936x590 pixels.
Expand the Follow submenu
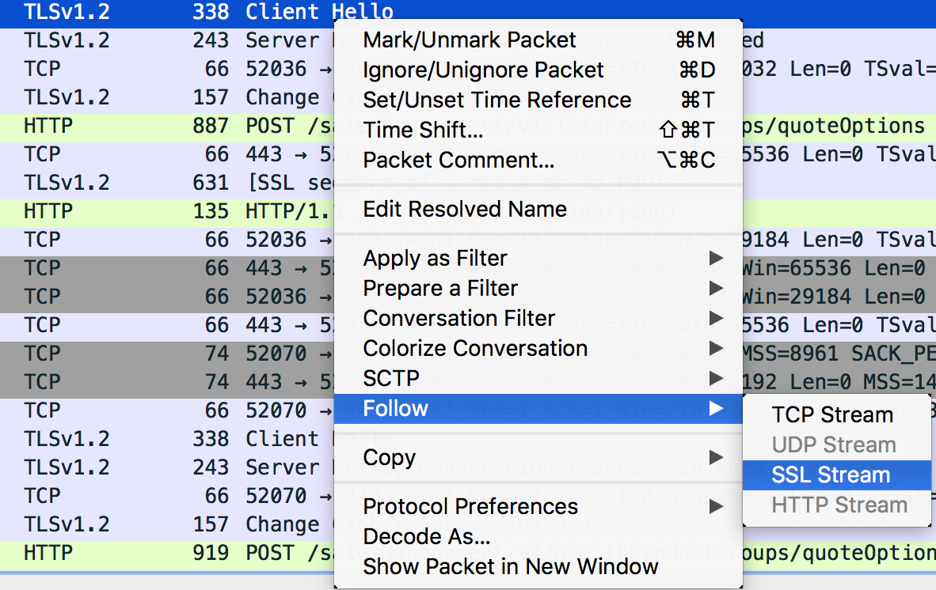(396, 408)
